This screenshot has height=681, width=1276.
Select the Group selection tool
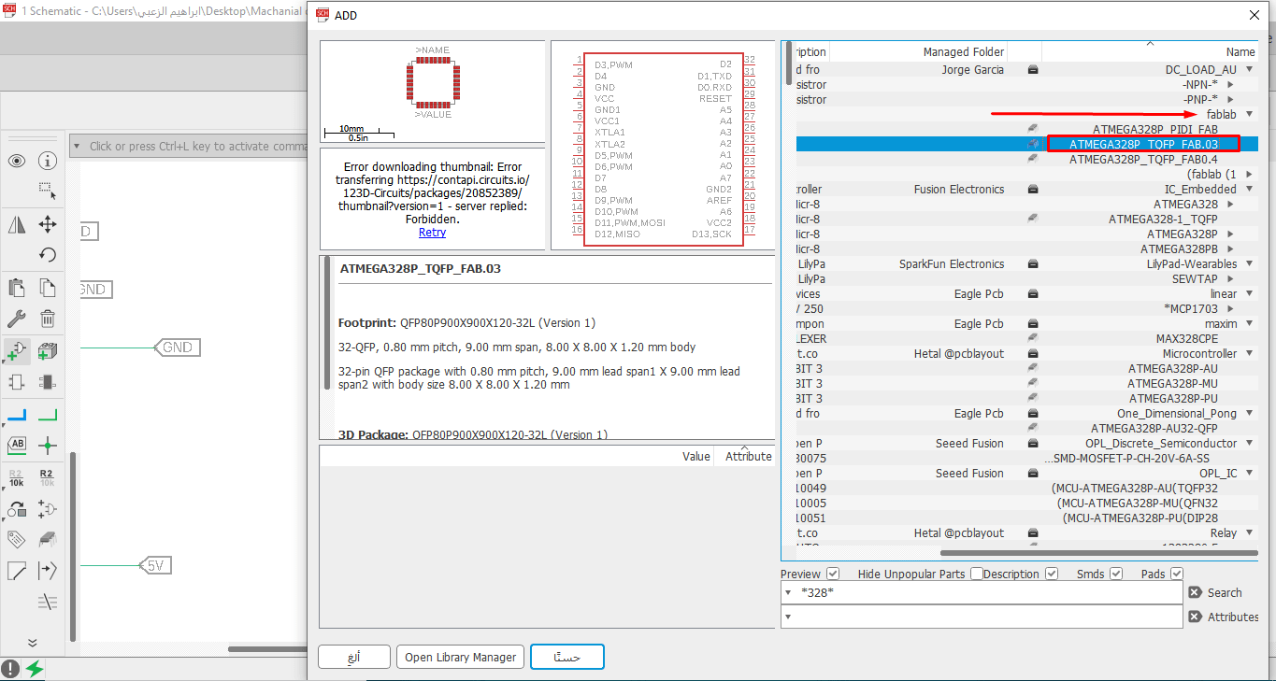click(48, 192)
